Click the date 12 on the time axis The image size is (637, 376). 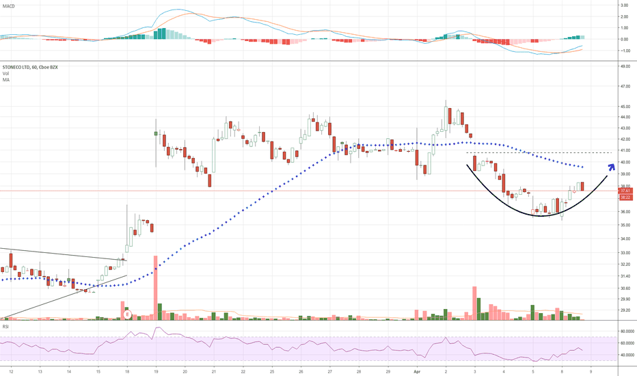11,371
